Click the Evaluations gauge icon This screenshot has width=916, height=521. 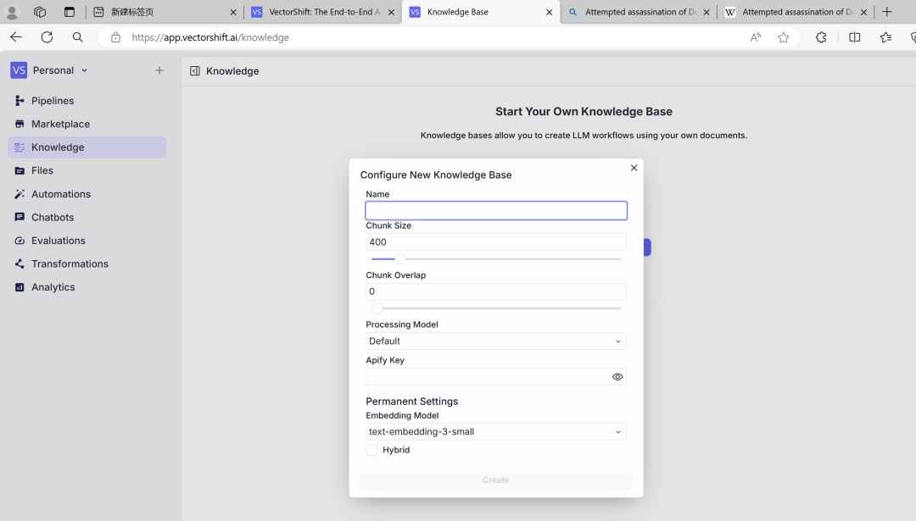tap(20, 241)
